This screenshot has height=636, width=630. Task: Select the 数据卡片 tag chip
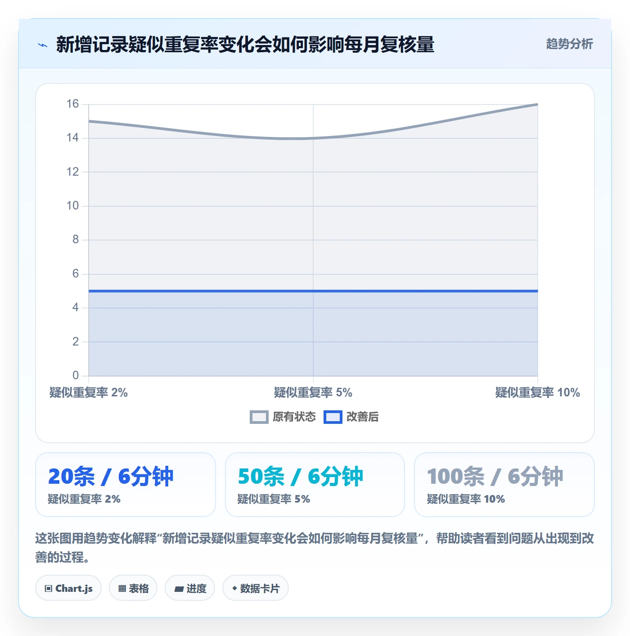256,588
